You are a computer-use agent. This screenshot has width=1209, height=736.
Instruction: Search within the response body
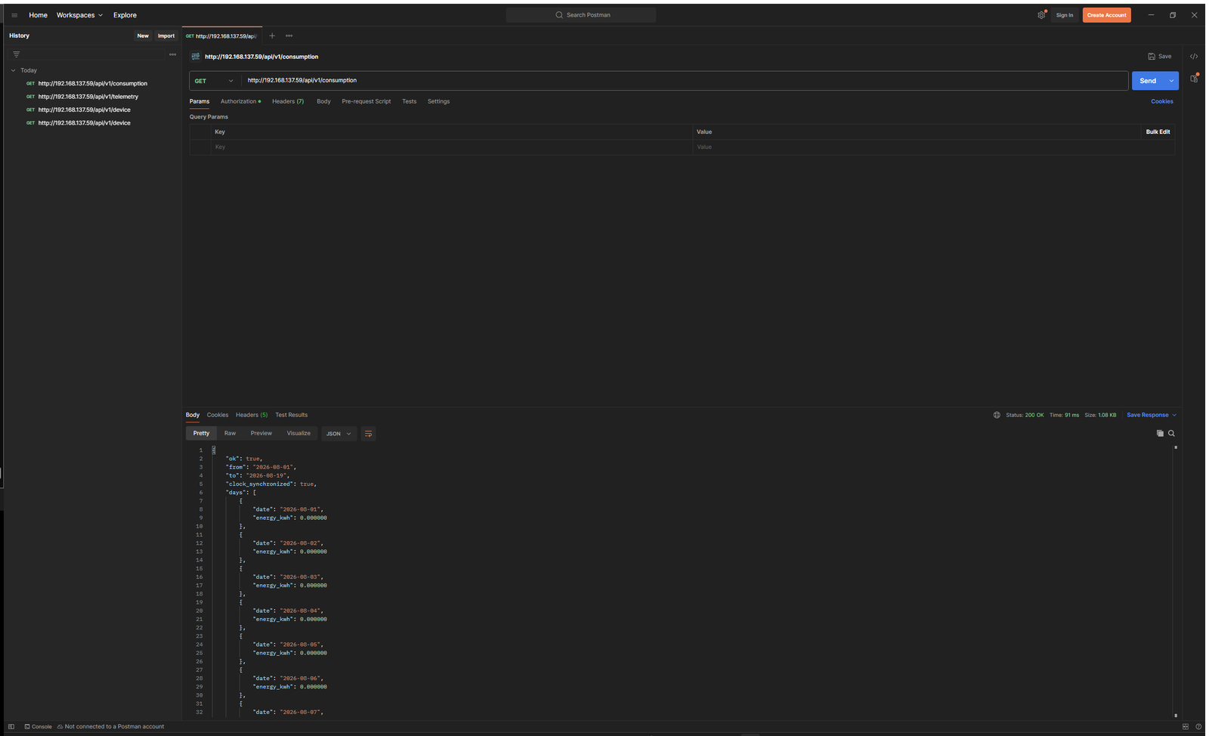1172,434
